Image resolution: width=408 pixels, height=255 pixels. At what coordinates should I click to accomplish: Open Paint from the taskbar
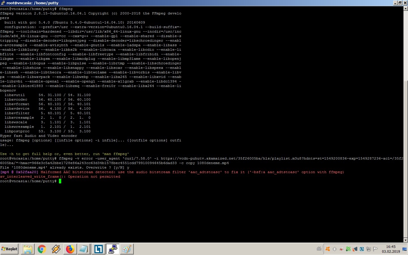(x=127, y=249)
